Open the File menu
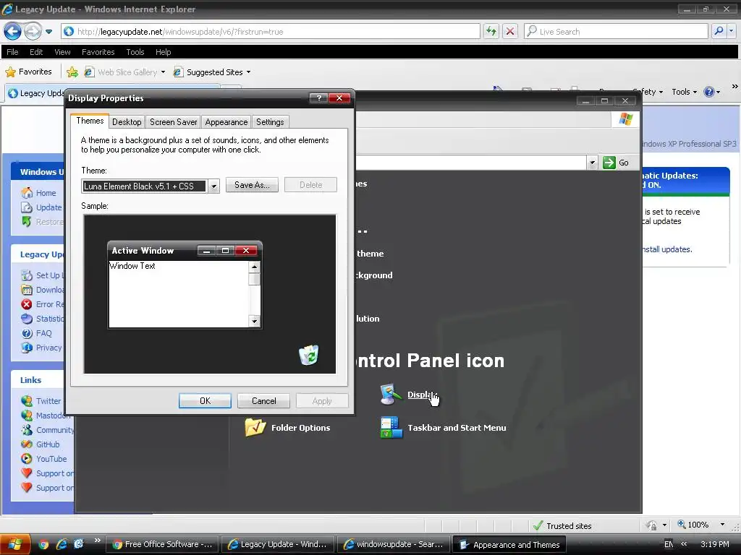 click(x=12, y=52)
